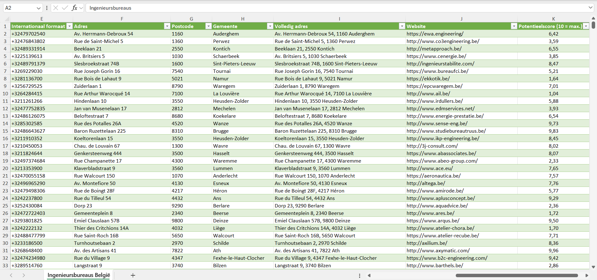Click the previous sheet navigation arrow

click(x=11, y=275)
